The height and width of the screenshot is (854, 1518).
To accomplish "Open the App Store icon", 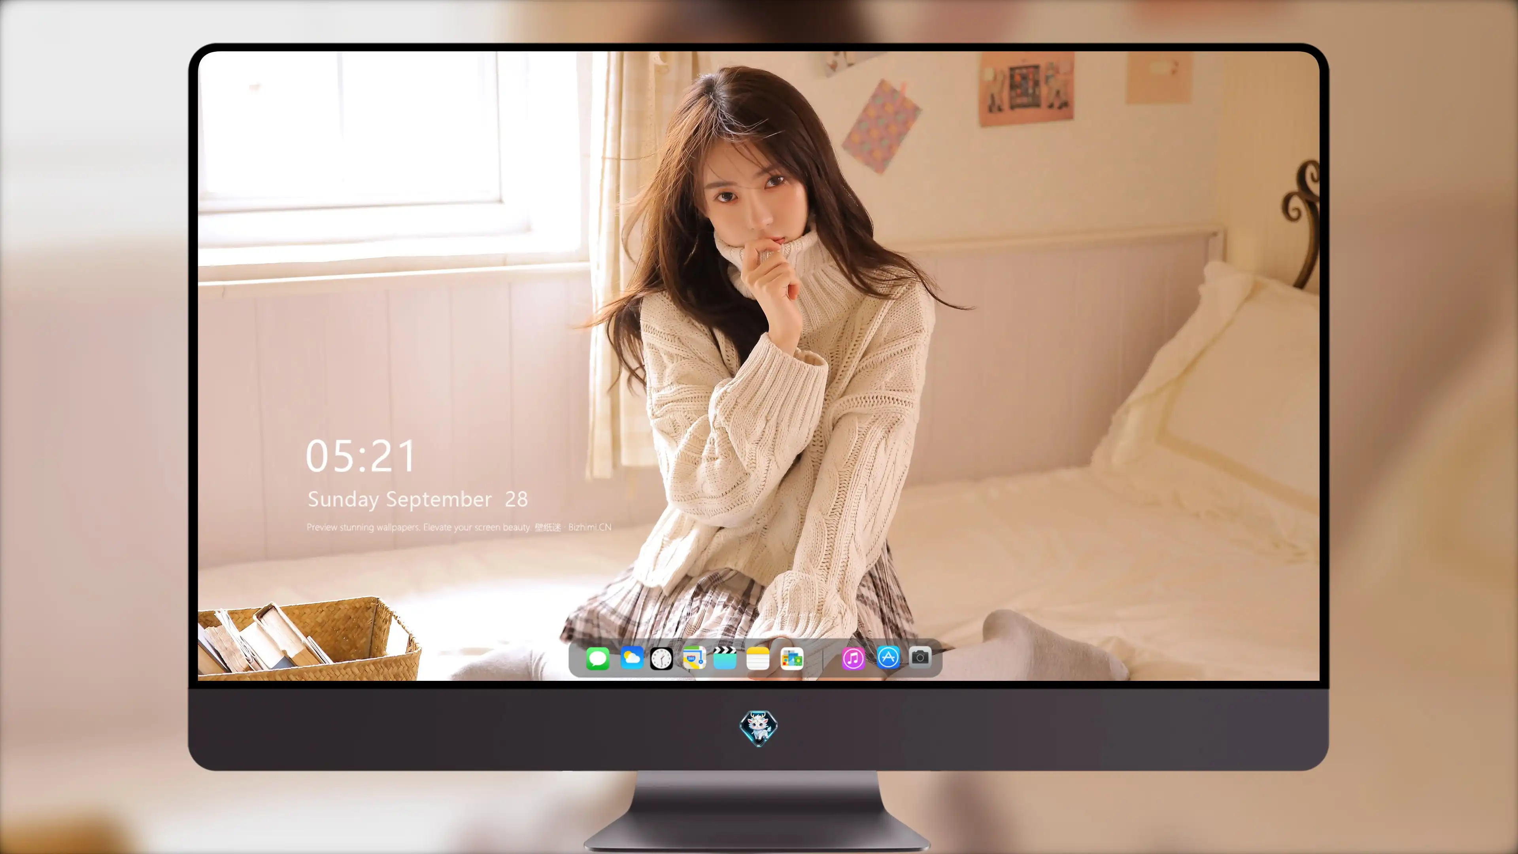I will coord(888,657).
